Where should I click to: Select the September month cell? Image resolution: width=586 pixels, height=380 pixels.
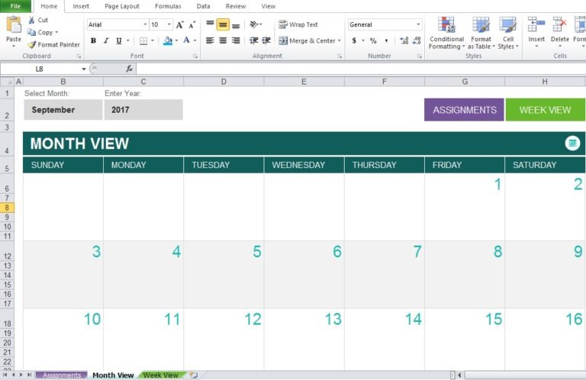63,110
